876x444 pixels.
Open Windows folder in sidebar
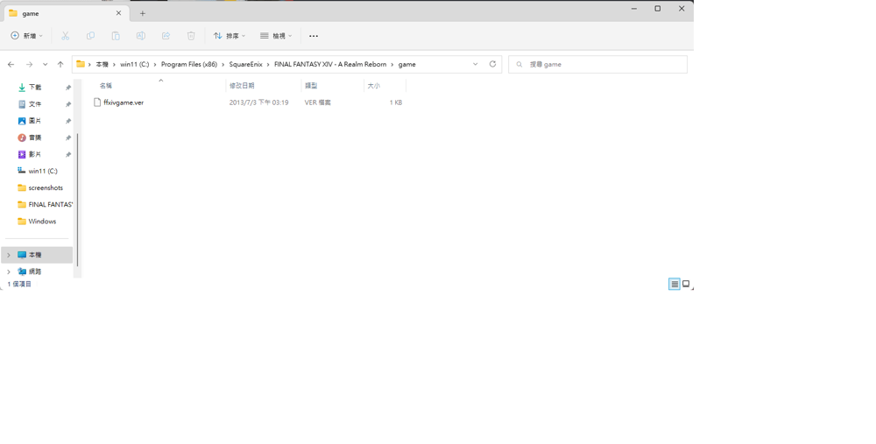tap(38, 222)
